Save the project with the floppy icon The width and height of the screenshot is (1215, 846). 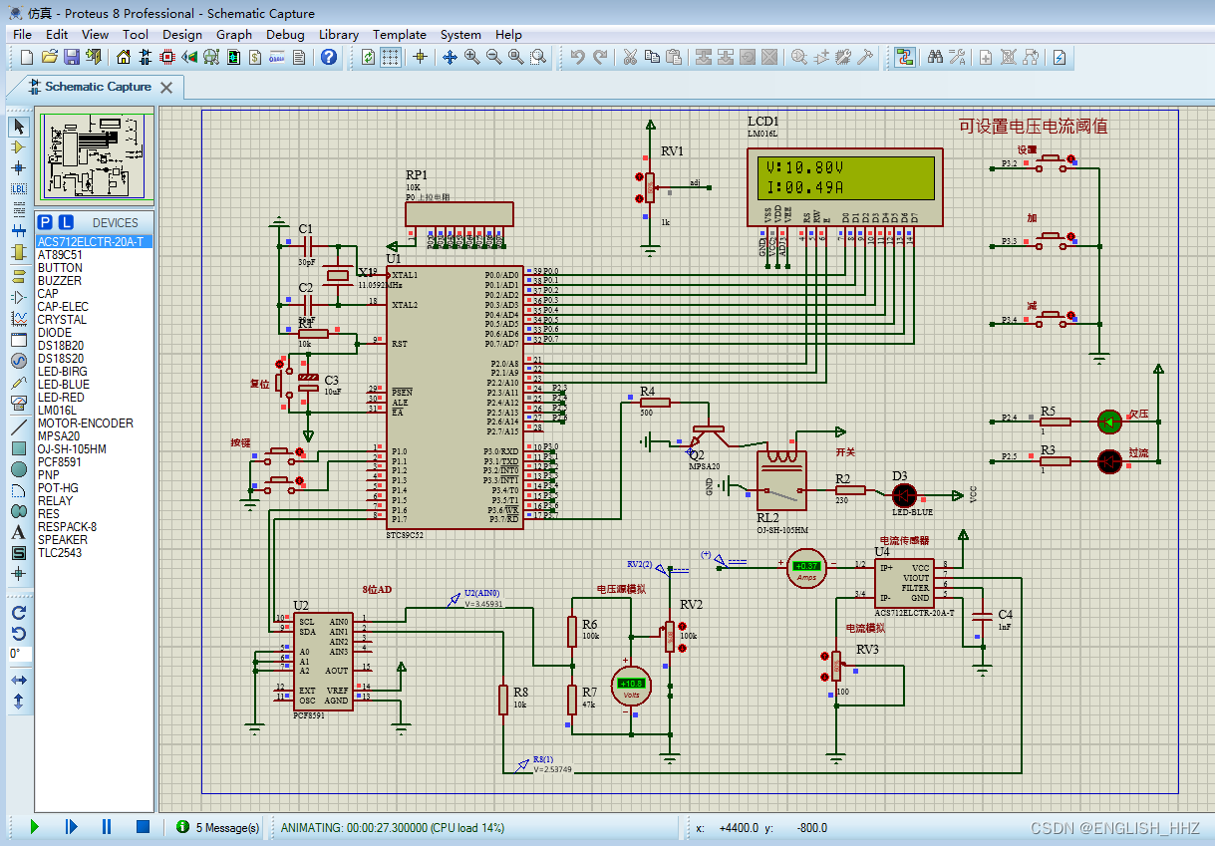pos(72,57)
